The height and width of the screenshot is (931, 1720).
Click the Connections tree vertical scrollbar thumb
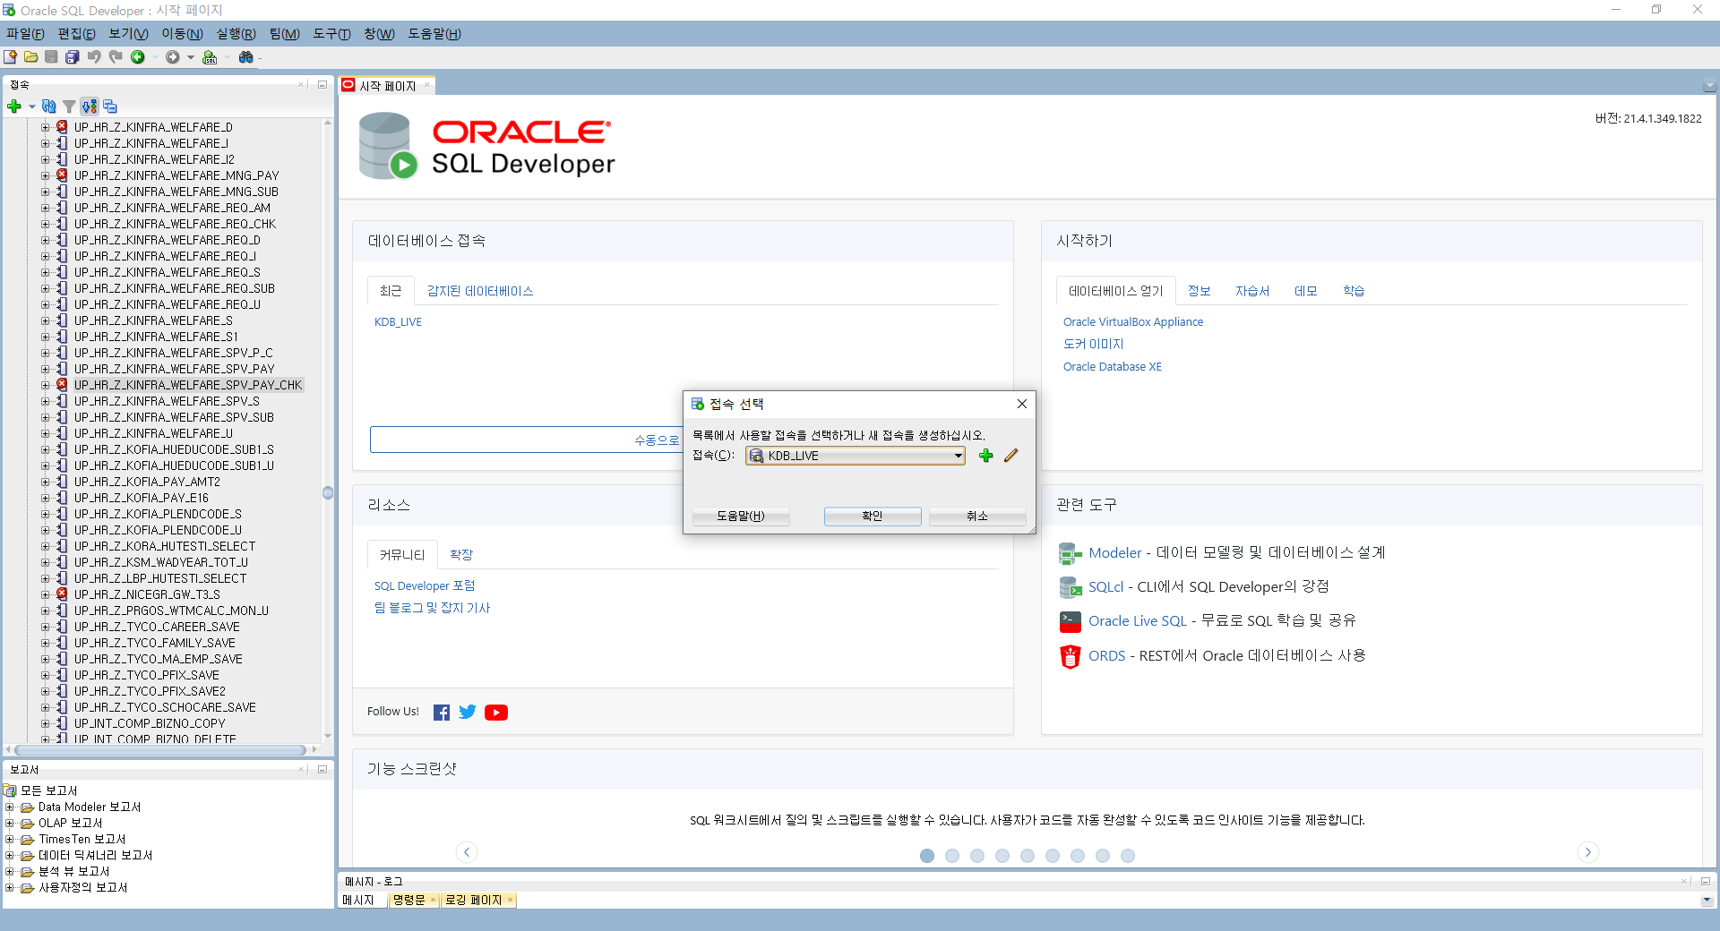pyautogui.click(x=328, y=493)
